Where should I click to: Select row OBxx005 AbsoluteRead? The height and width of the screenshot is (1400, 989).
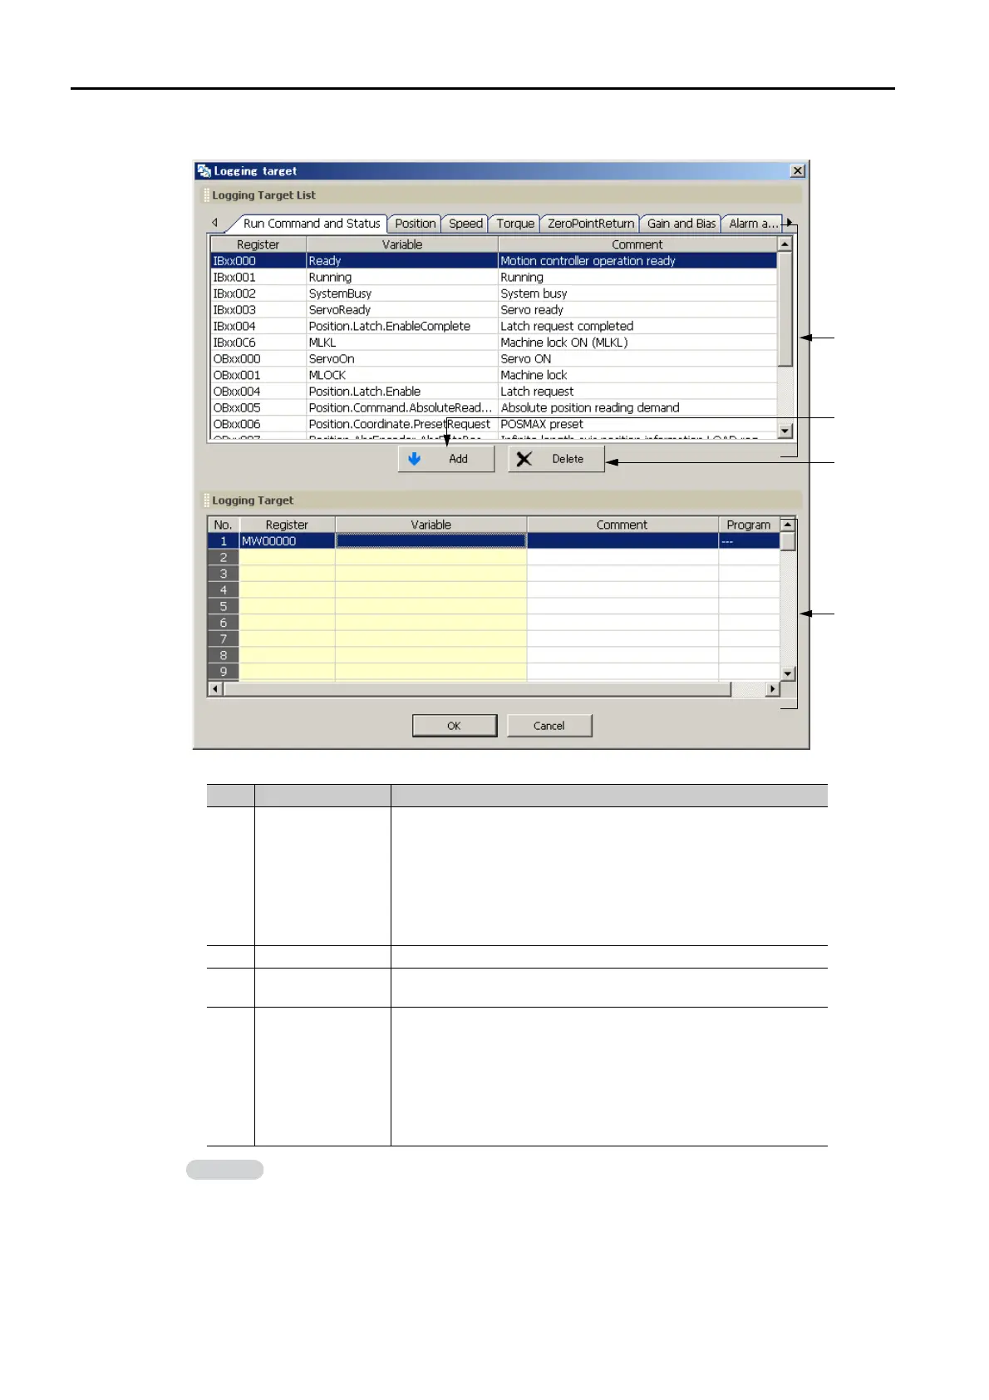coord(494,407)
